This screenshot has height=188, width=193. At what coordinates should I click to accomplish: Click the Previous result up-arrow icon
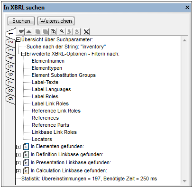29,32
